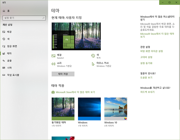Click the 배경 picture icon in sidebar

(x=4, y=32)
